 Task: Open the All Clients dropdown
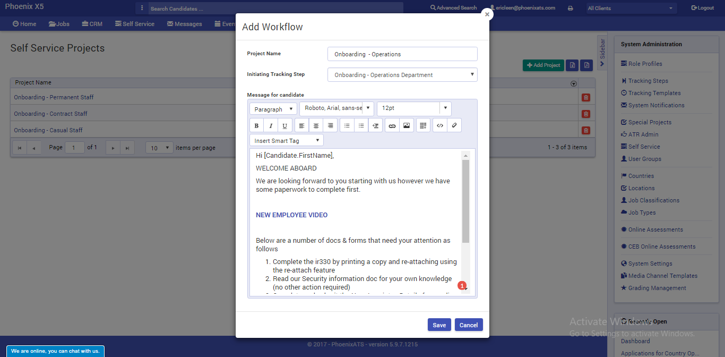click(x=632, y=8)
